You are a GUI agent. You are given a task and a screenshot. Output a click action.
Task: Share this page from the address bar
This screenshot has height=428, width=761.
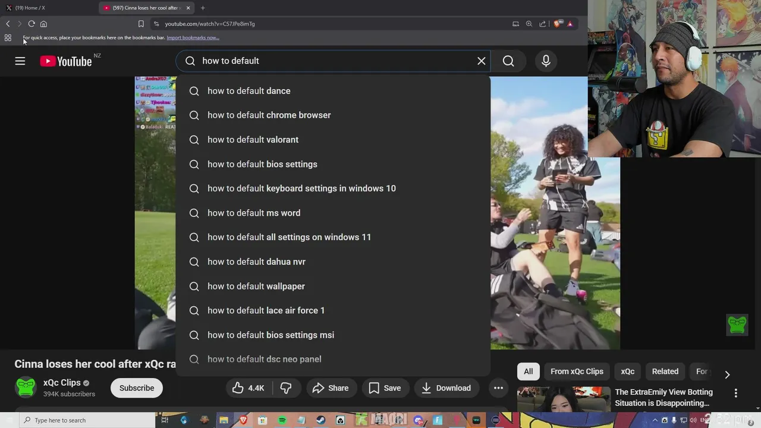coord(542,24)
